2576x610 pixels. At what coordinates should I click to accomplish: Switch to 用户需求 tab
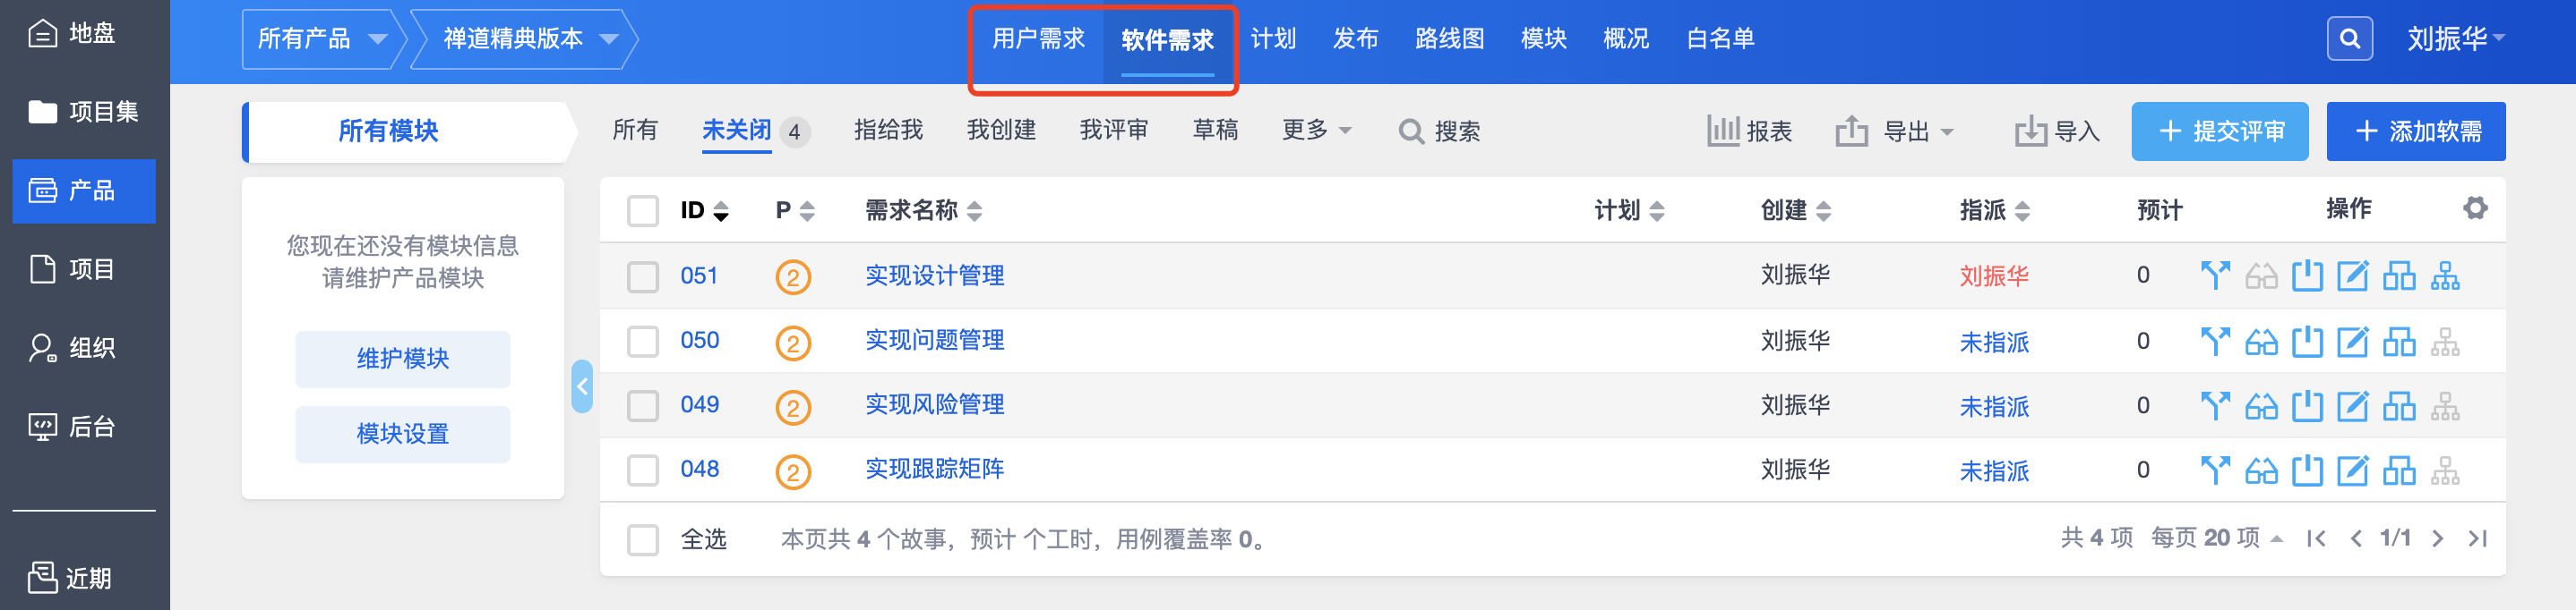(x=1038, y=39)
